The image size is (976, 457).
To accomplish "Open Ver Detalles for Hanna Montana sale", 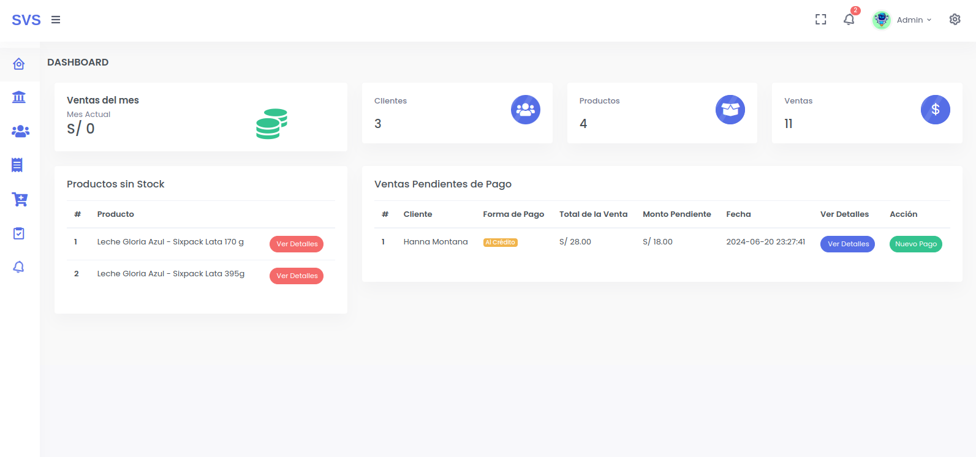I will click(848, 244).
